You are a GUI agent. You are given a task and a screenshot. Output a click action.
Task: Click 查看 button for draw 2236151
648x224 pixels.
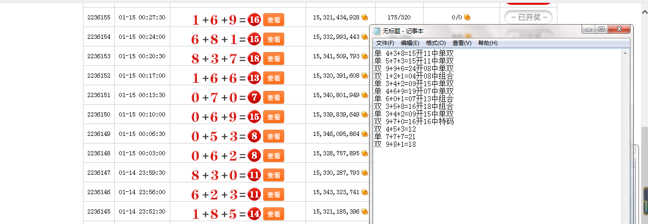[x=274, y=97]
